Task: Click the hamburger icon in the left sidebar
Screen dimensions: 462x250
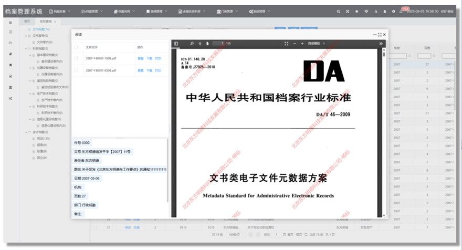Action: pyautogui.click(x=10, y=23)
